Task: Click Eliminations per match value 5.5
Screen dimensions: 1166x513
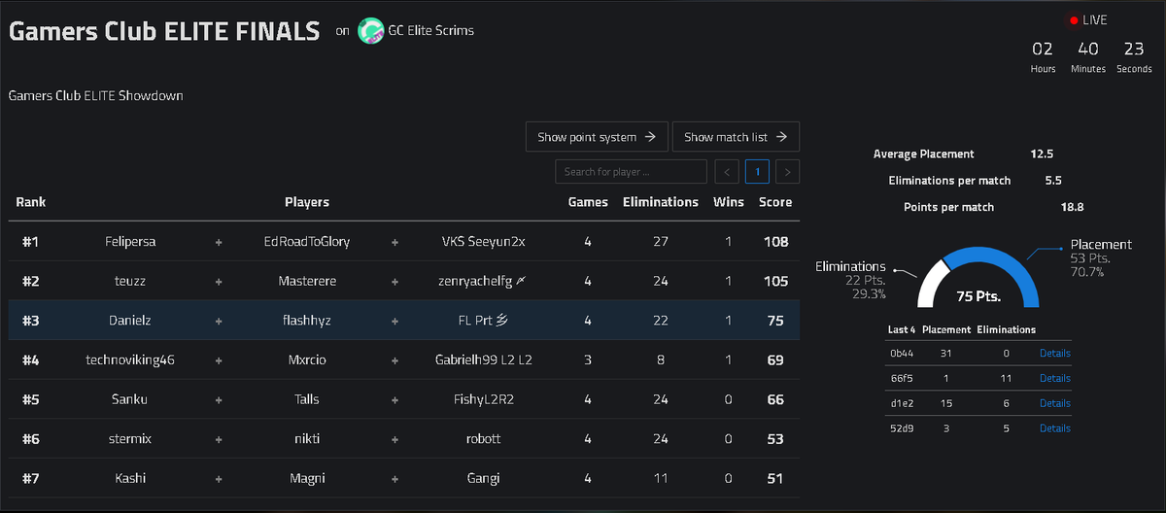Action: (x=1053, y=181)
